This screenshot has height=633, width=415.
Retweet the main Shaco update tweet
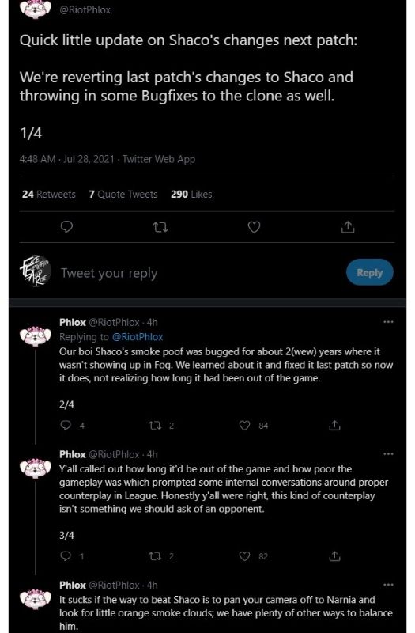pyautogui.click(x=160, y=228)
